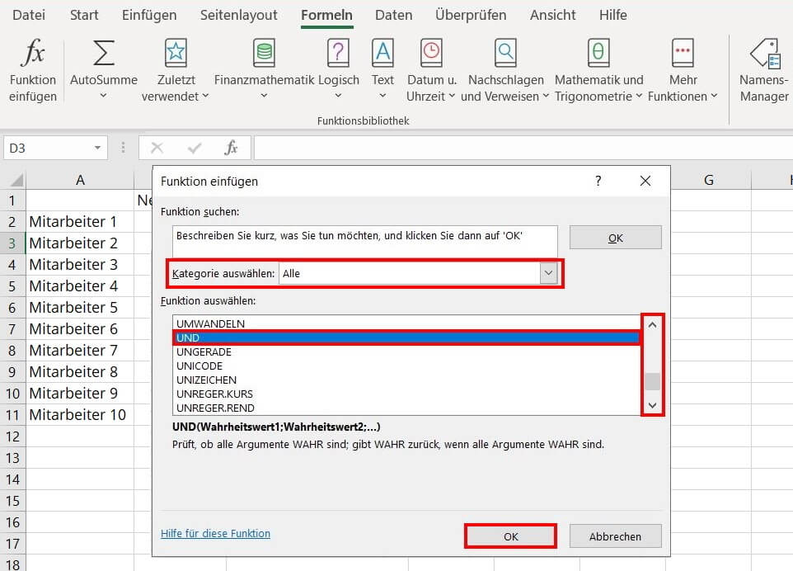793x571 pixels.
Task: Click the help question mark in the dialog
Action: click(598, 181)
